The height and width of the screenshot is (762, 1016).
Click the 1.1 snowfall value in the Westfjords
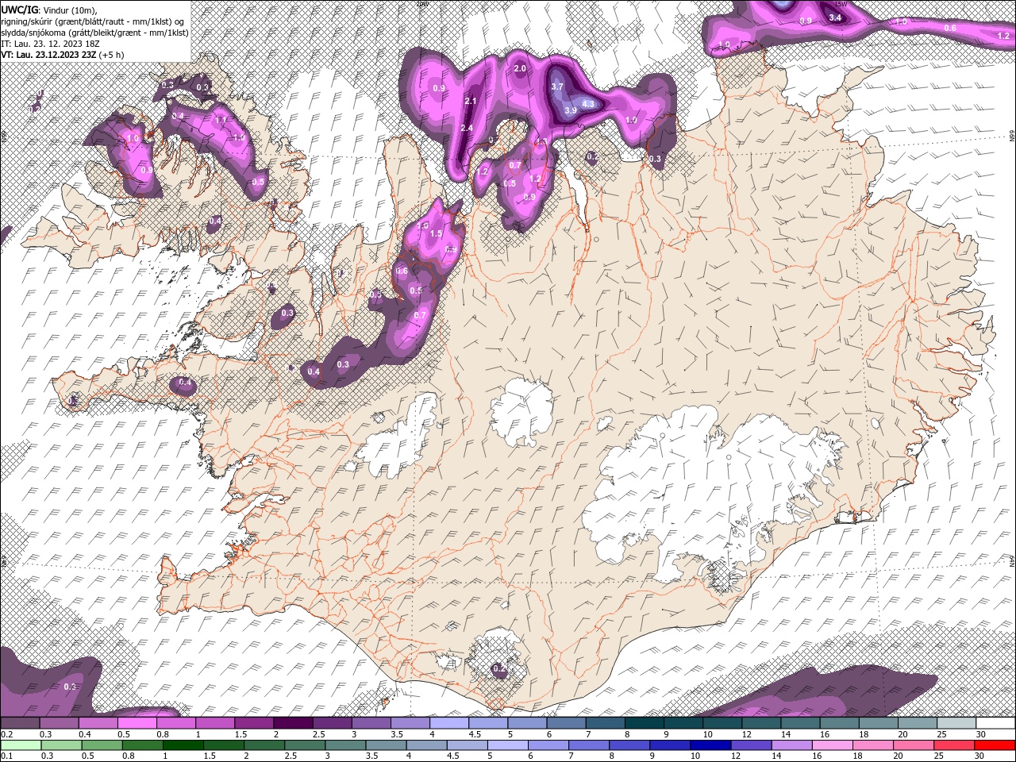(x=221, y=120)
